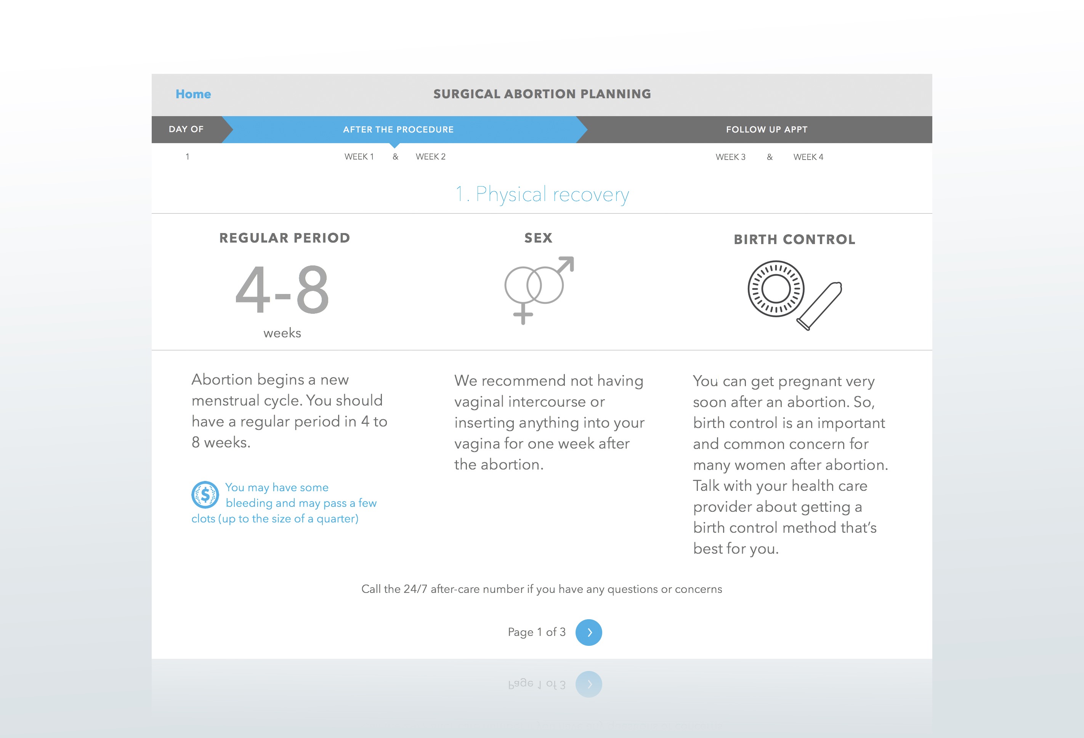This screenshot has width=1084, height=738.
Task: Click the BIRTH CONTROL heading
Action: pos(794,240)
